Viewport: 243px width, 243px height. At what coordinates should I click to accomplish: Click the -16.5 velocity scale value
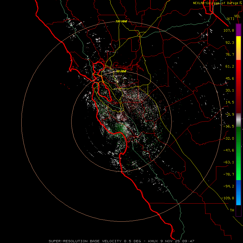click(229, 126)
